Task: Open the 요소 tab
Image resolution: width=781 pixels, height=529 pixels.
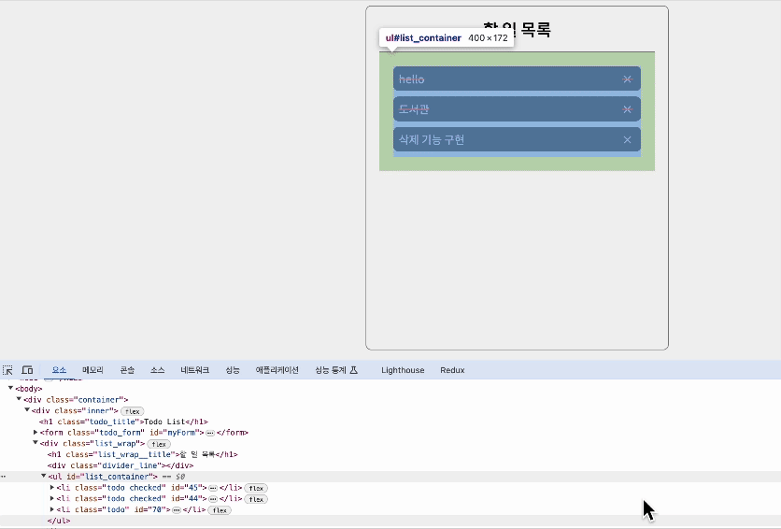Action: 59,370
